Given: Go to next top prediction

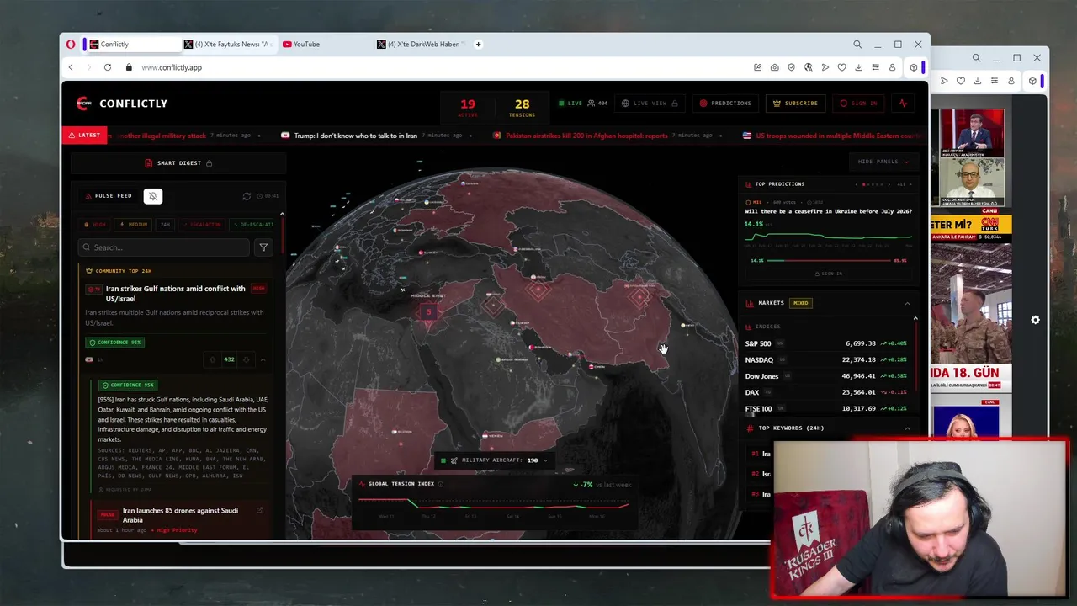Looking at the screenshot, I should tap(889, 184).
